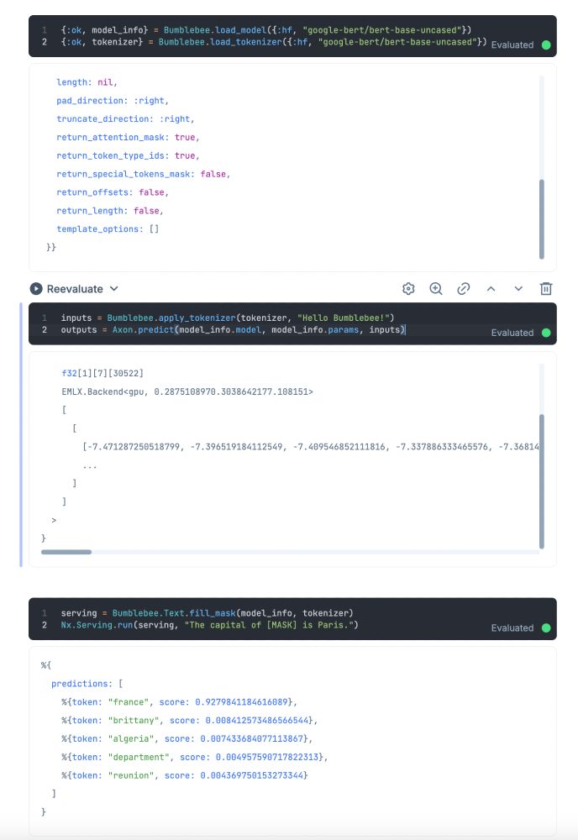578x840 pixels.
Task: Click the 'length: nil' output line
Action: pyautogui.click(x=87, y=82)
